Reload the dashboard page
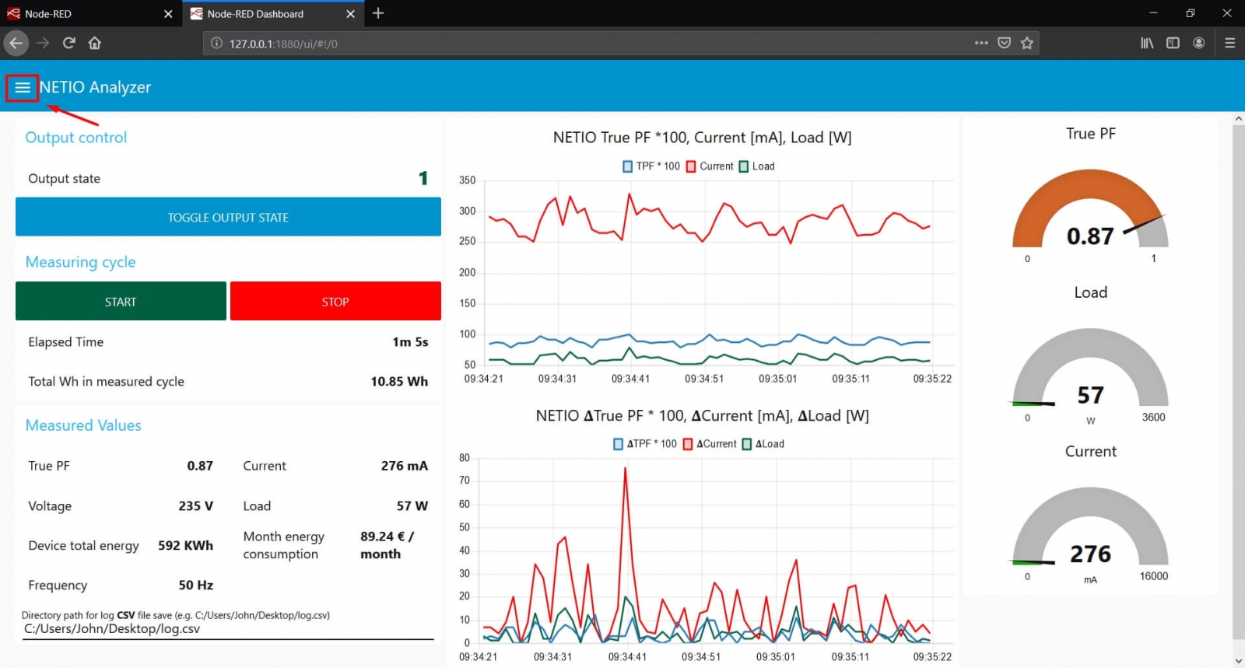1245x668 pixels. [x=69, y=43]
